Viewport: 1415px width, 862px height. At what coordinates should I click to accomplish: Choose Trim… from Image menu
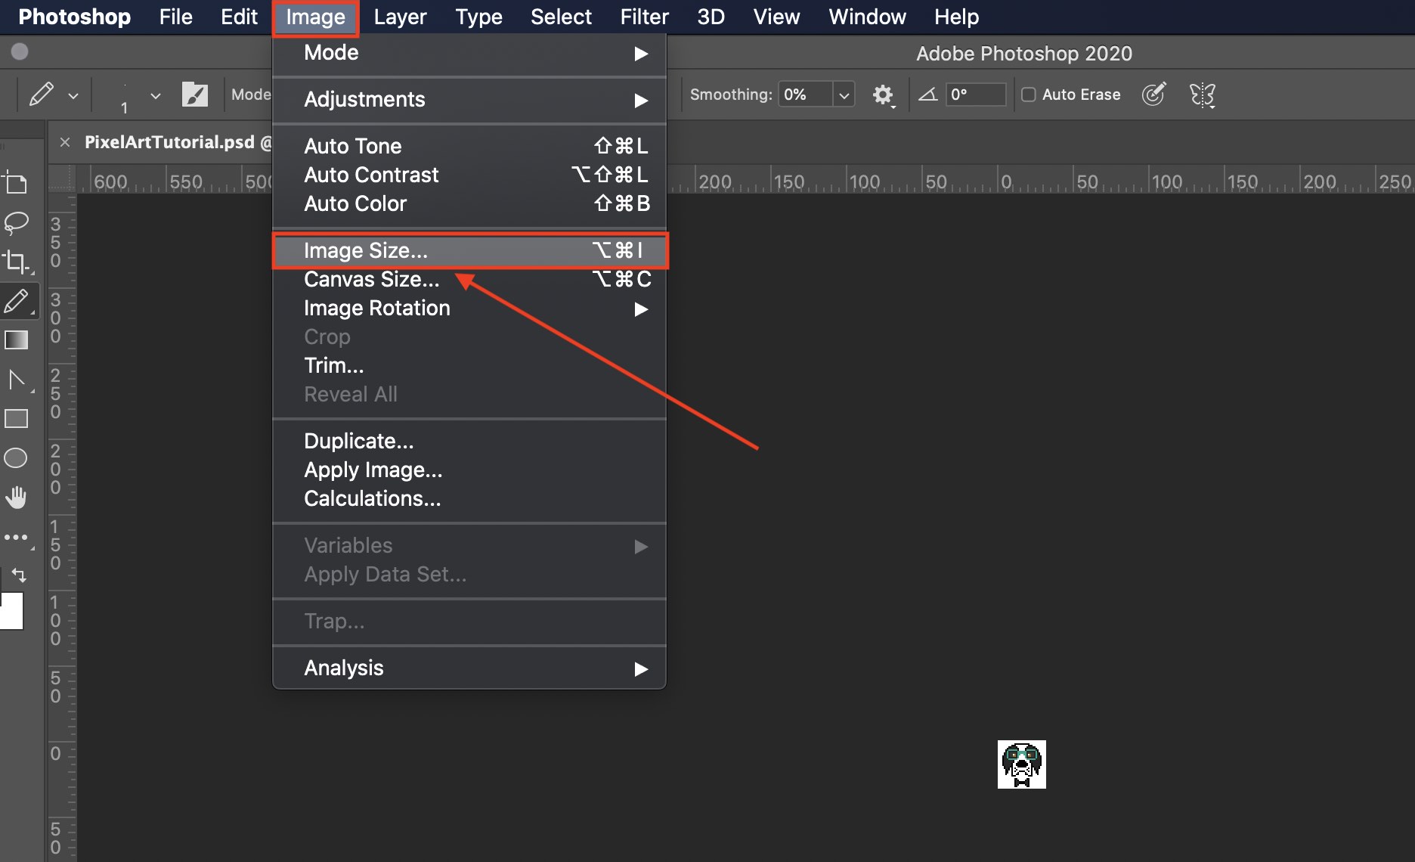469,366
